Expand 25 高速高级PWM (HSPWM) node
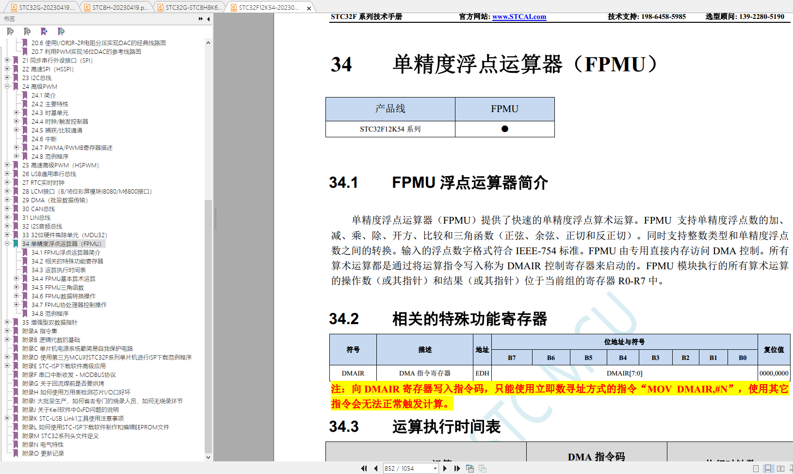Viewport: 793px width, 474px height. click(x=7, y=165)
